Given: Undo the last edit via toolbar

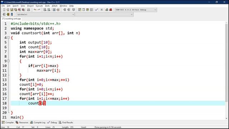Looking at the screenshot, I should click(35, 10).
